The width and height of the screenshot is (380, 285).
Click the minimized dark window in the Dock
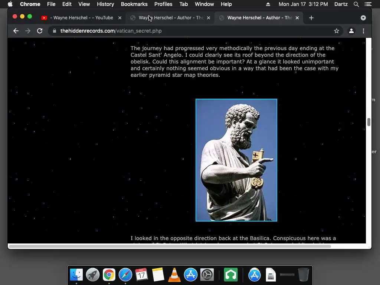click(287, 275)
